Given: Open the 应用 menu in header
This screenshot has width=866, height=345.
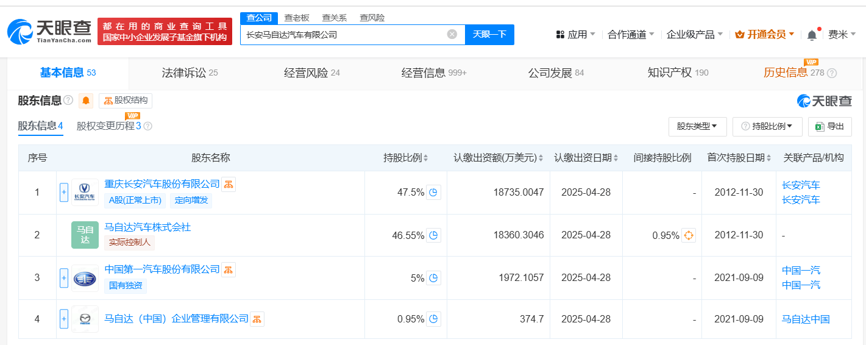Looking at the screenshot, I should point(576,35).
